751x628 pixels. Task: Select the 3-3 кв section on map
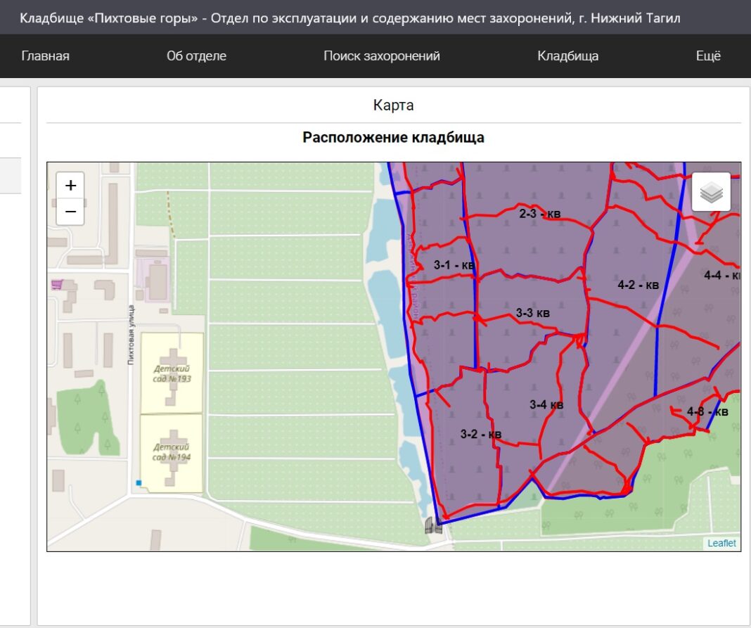point(532,313)
